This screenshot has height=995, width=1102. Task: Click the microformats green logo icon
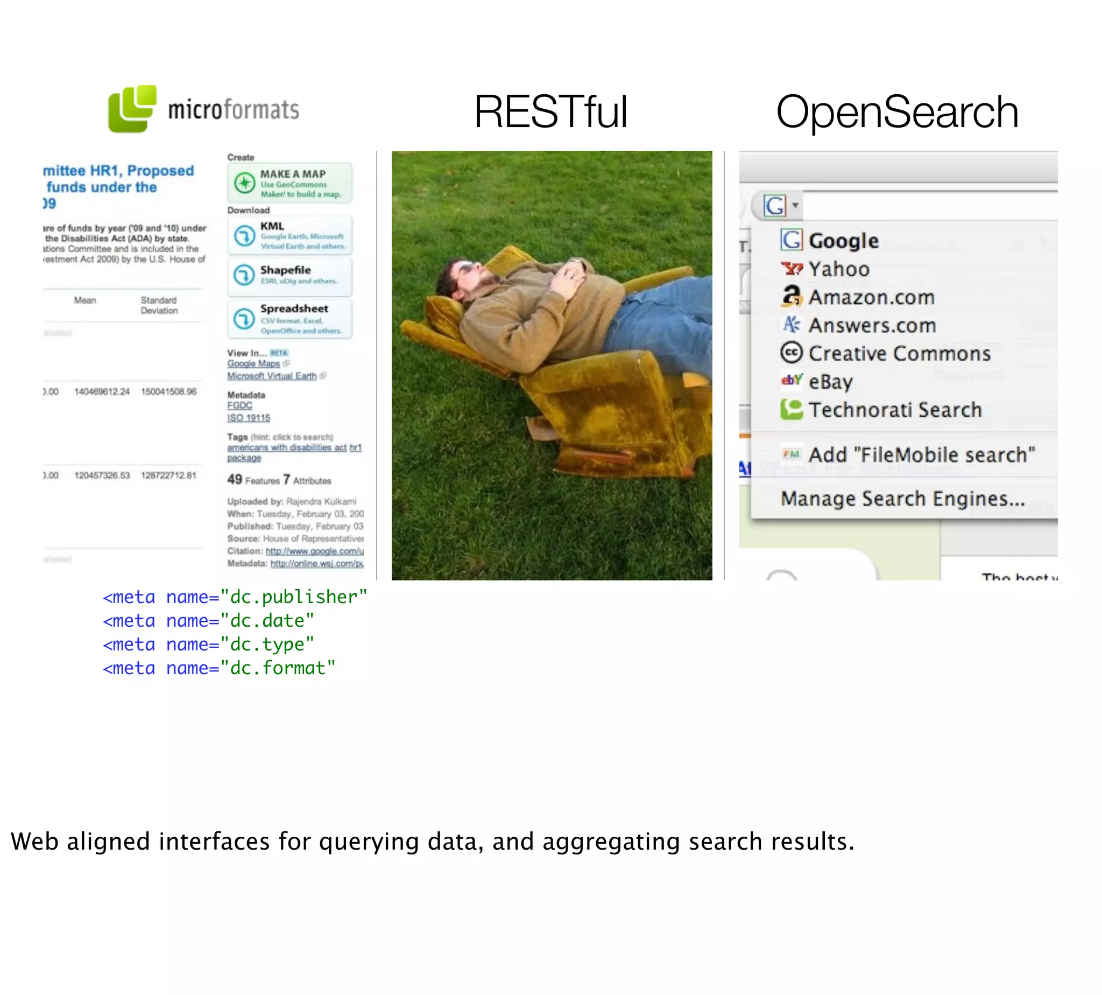click(132, 108)
